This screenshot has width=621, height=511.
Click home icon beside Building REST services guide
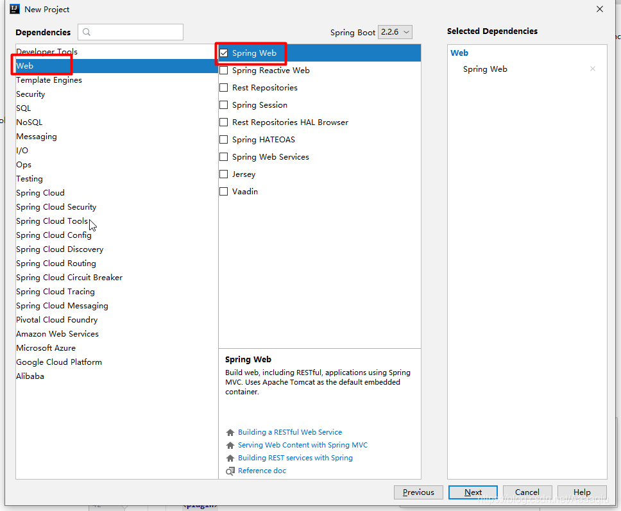pyautogui.click(x=230, y=458)
